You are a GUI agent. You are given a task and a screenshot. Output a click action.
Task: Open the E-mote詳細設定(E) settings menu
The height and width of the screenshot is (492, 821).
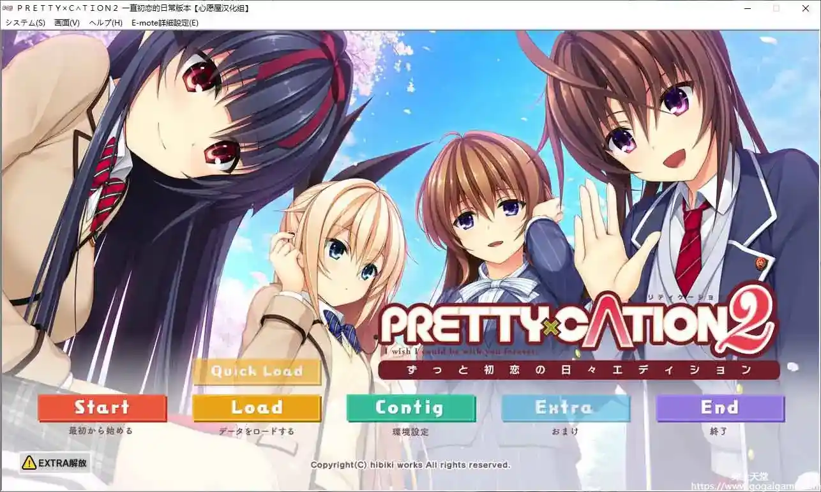[164, 22]
